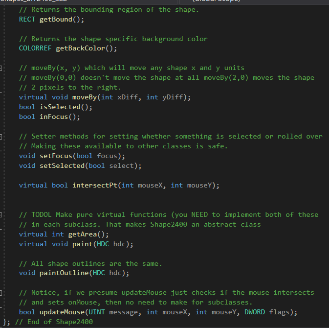Click the paintOutline function name
The width and height of the screenshot is (329, 328).
64,273
